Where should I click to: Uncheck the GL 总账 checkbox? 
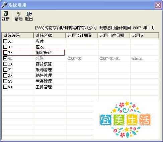[x=5, y=58]
